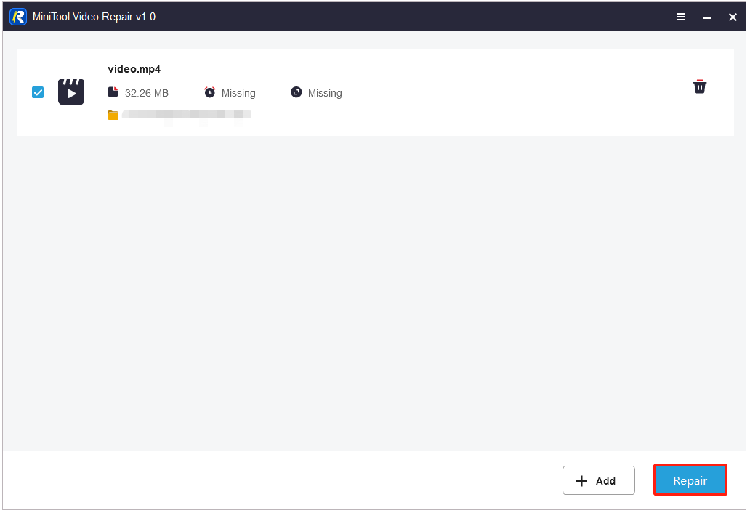
Task: Click the clock icon showing missing duration
Action: point(209,92)
